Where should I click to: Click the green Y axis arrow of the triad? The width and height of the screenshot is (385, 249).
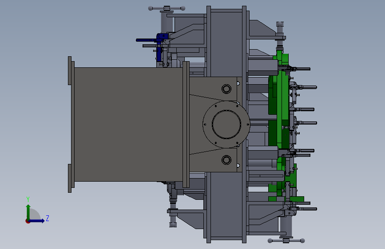pyautogui.click(x=28, y=212)
